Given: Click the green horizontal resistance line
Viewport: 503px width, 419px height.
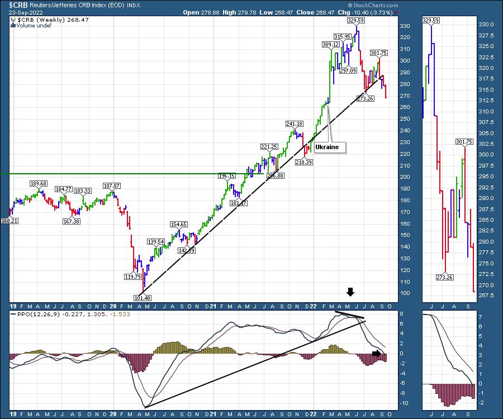Looking at the screenshot, I should [x=112, y=174].
